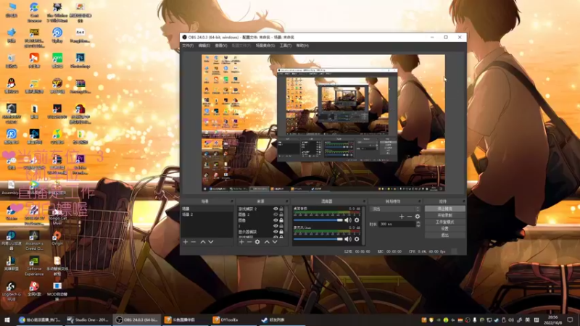Remove the selected scene with the minus icon

click(194, 242)
